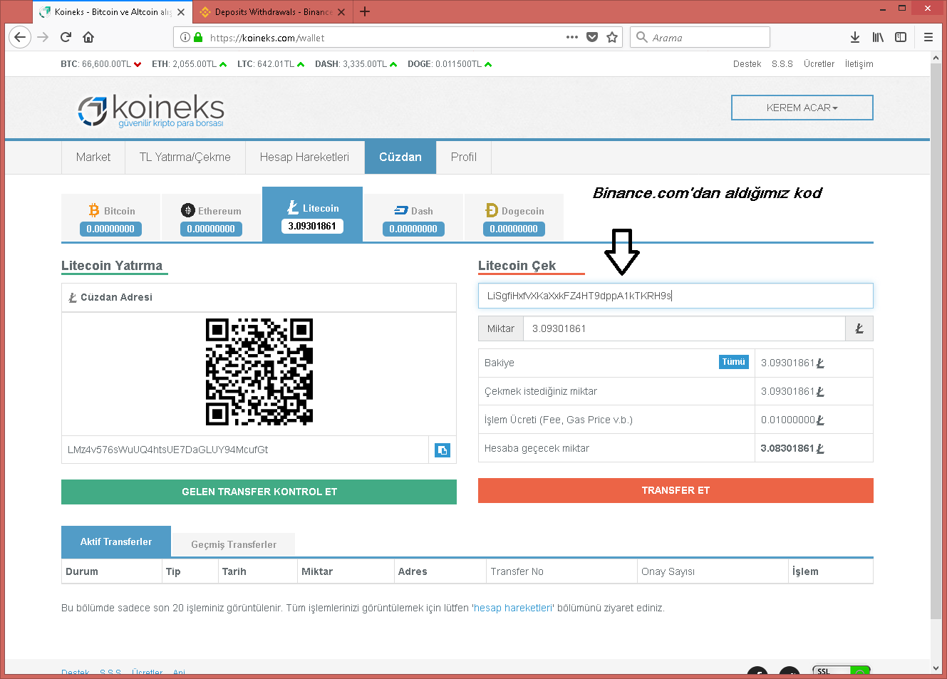
Task: Select Litecoin wallet tab
Action: click(x=312, y=215)
